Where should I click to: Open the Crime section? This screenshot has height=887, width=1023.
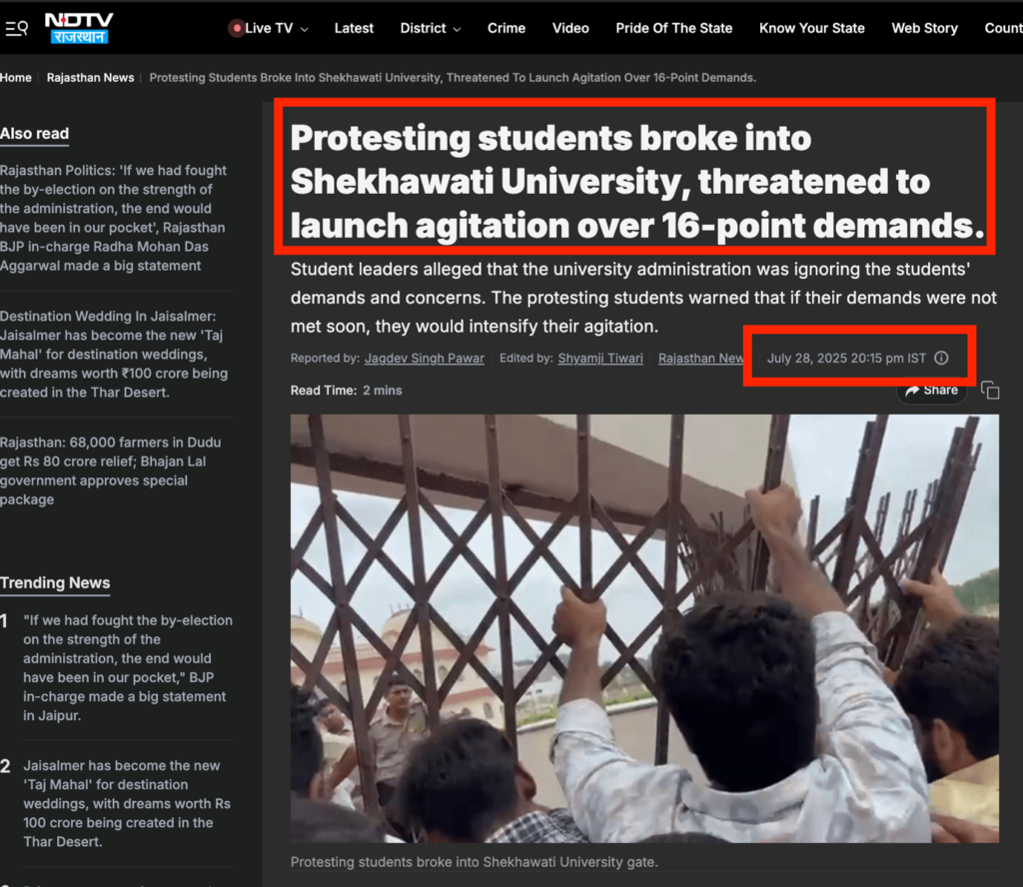[507, 28]
